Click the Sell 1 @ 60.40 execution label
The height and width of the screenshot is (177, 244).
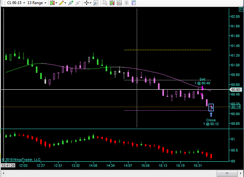coord(202,81)
